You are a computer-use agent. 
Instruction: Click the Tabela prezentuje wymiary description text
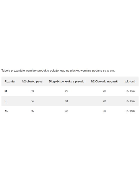pos(58,71)
